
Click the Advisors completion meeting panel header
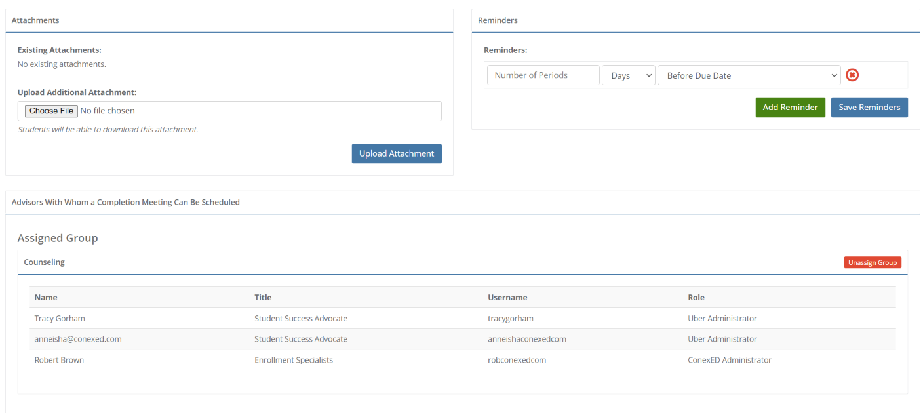[x=126, y=202]
